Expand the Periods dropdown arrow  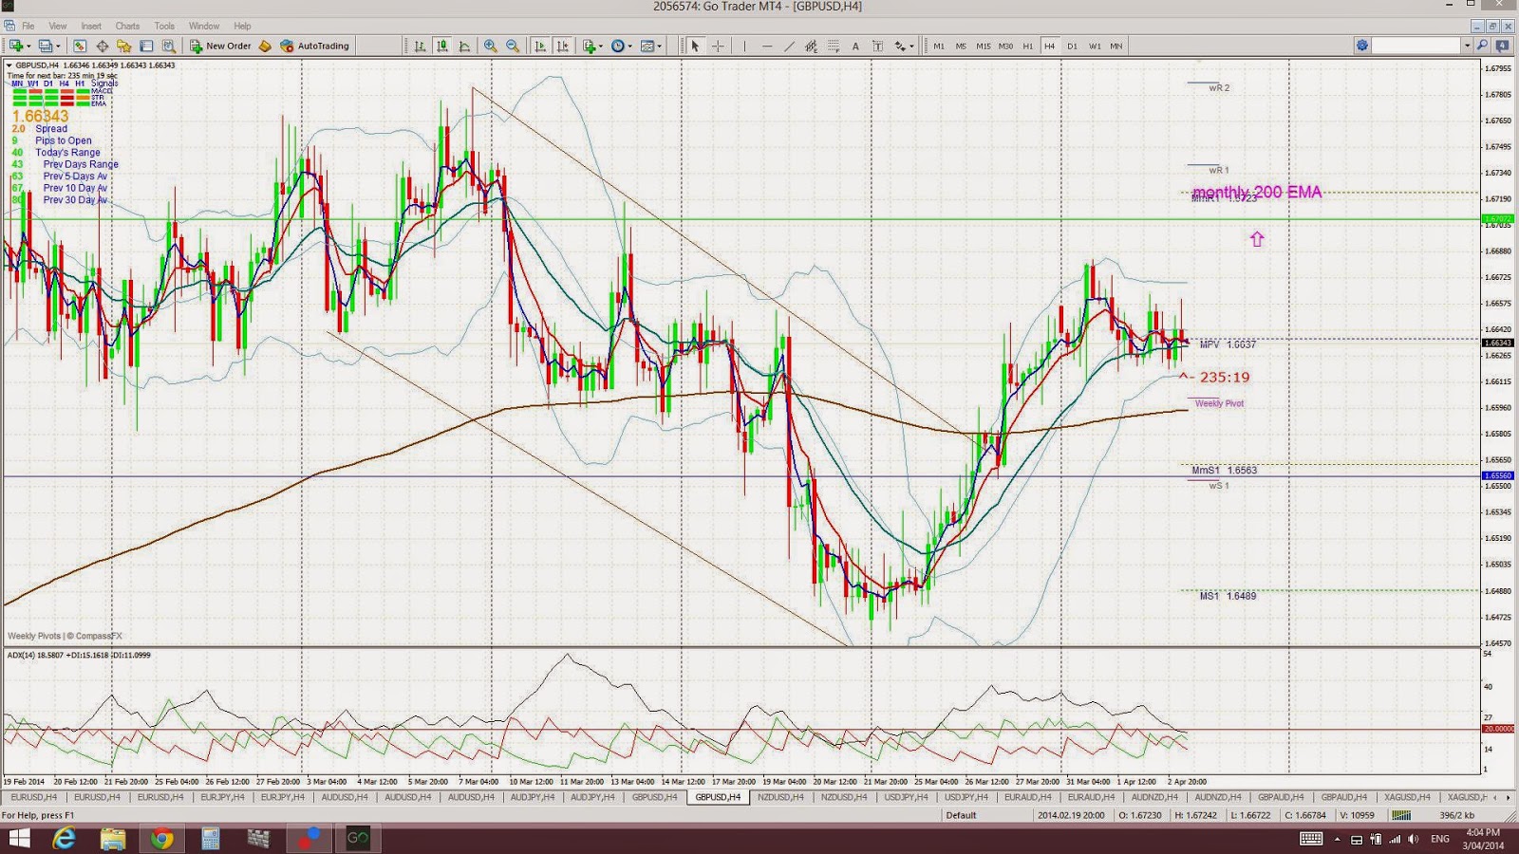[629, 46]
